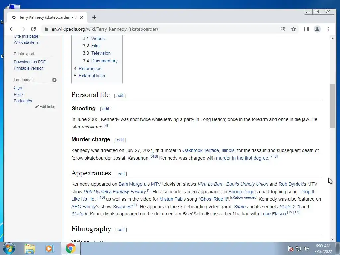Image resolution: width=340 pixels, height=255 pixels.
Task: Click the scrollbar down arrow
Action: point(332,239)
